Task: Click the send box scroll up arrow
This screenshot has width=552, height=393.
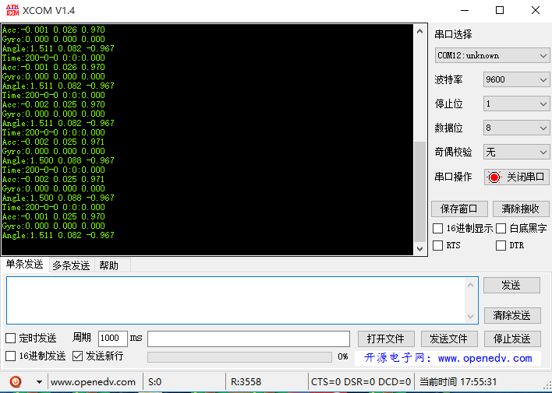Action: [x=470, y=285]
